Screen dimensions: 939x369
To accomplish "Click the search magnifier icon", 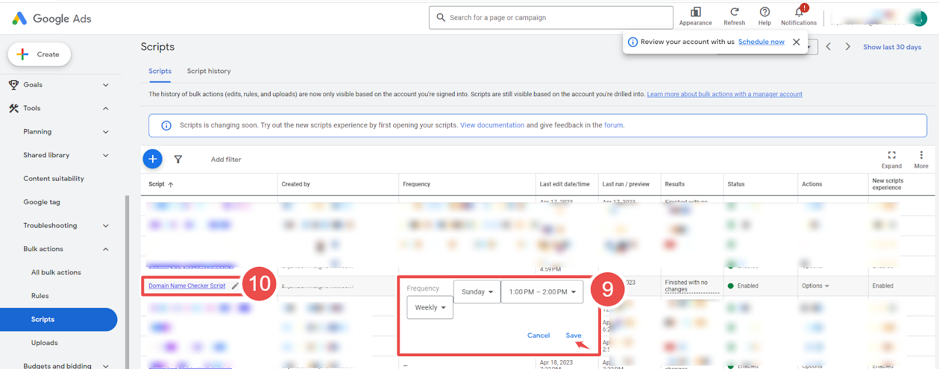I will (x=441, y=18).
